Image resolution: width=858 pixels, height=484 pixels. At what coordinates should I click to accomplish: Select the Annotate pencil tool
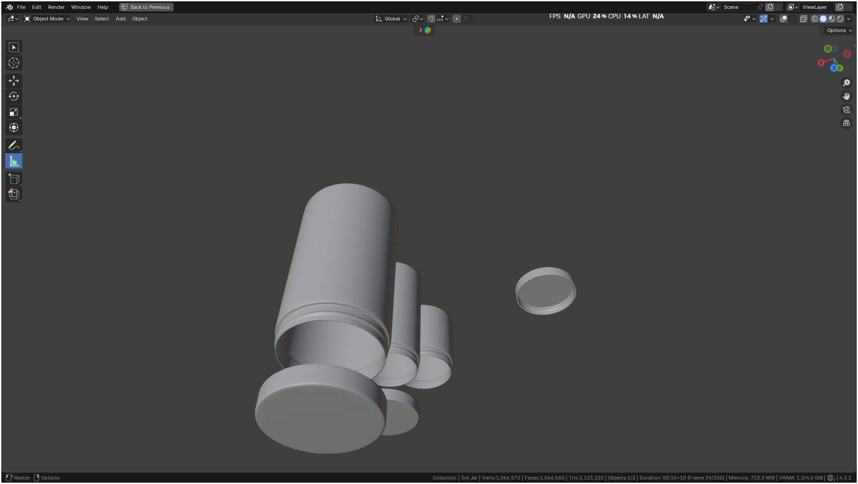tap(14, 145)
